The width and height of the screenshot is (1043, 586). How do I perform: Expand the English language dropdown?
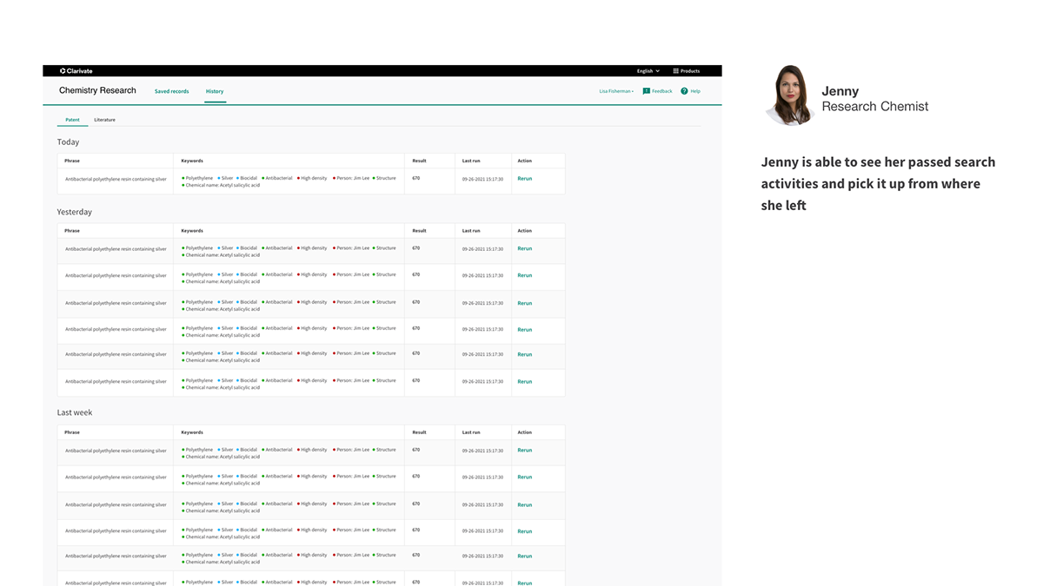(648, 71)
